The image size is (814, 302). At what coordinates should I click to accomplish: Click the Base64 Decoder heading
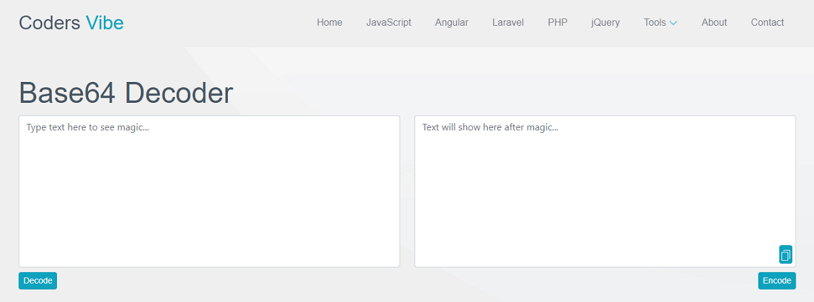click(x=126, y=93)
